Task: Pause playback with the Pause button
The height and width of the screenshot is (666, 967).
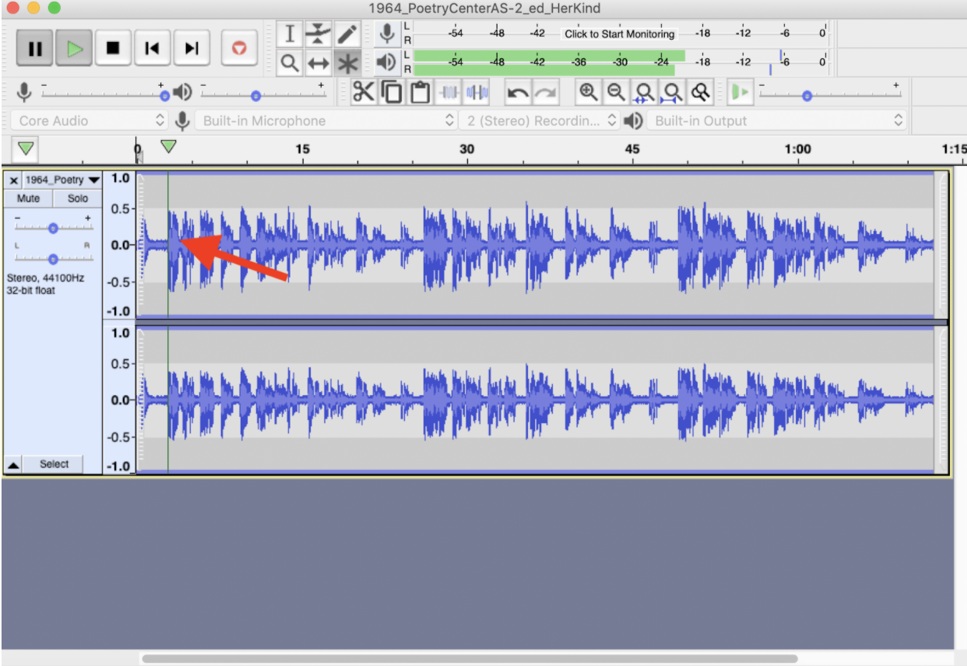Action: pos(35,48)
